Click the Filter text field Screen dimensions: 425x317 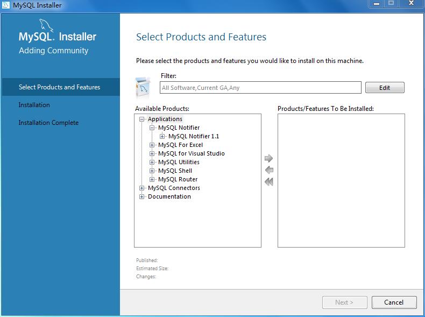260,88
